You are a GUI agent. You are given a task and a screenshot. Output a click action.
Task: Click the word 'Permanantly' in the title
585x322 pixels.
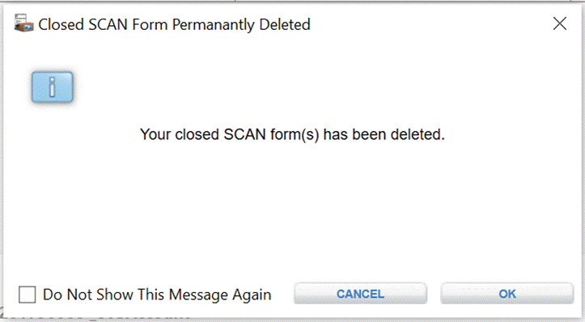coord(214,25)
